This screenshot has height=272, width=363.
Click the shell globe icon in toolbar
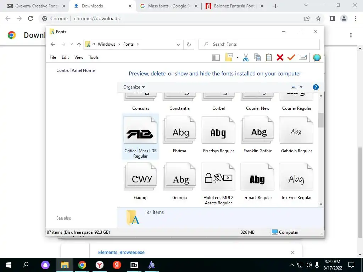tap(317, 57)
